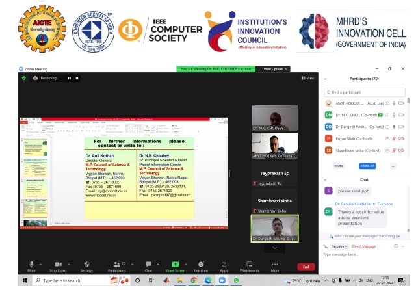Open Task View on the taskbar
The height and width of the screenshot is (290, 418).
point(151,280)
